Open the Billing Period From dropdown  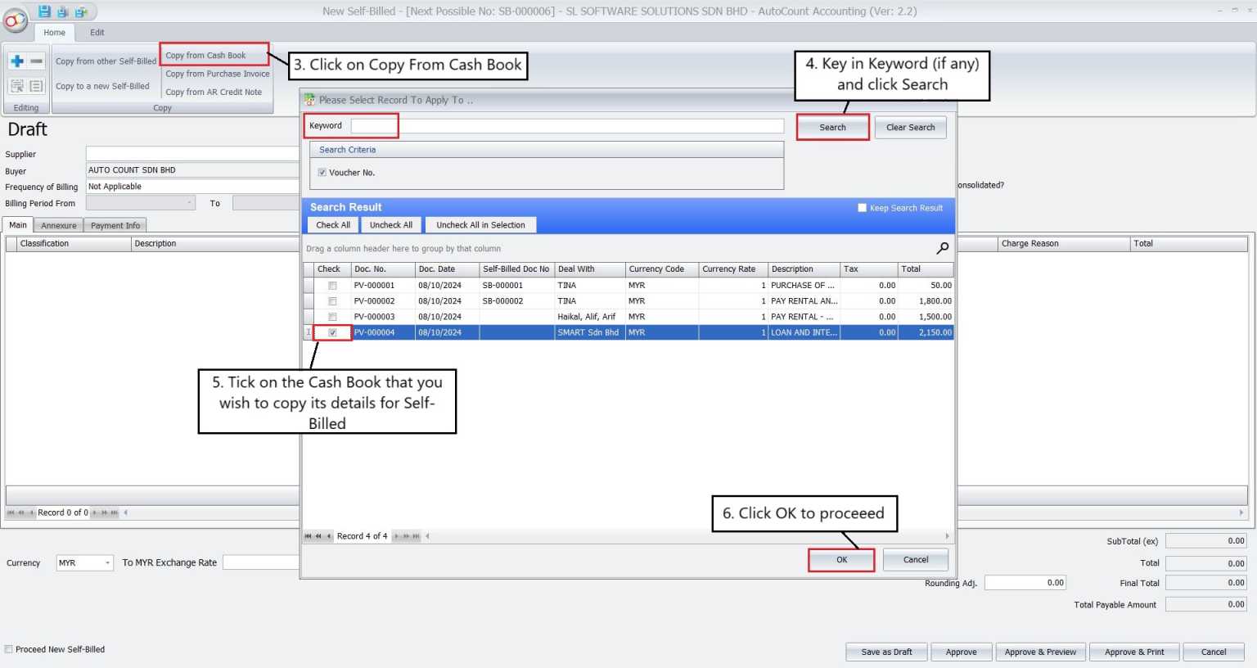point(190,203)
